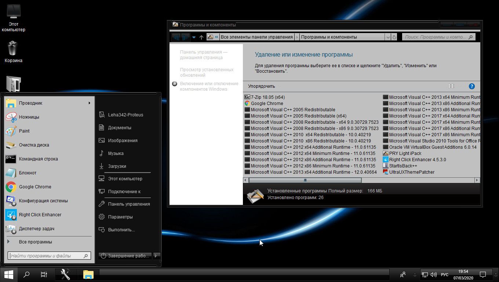The height and width of the screenshot is (282, 499).
Task: Open the Упорядочить dropdown menu
Action: point(261,86)
